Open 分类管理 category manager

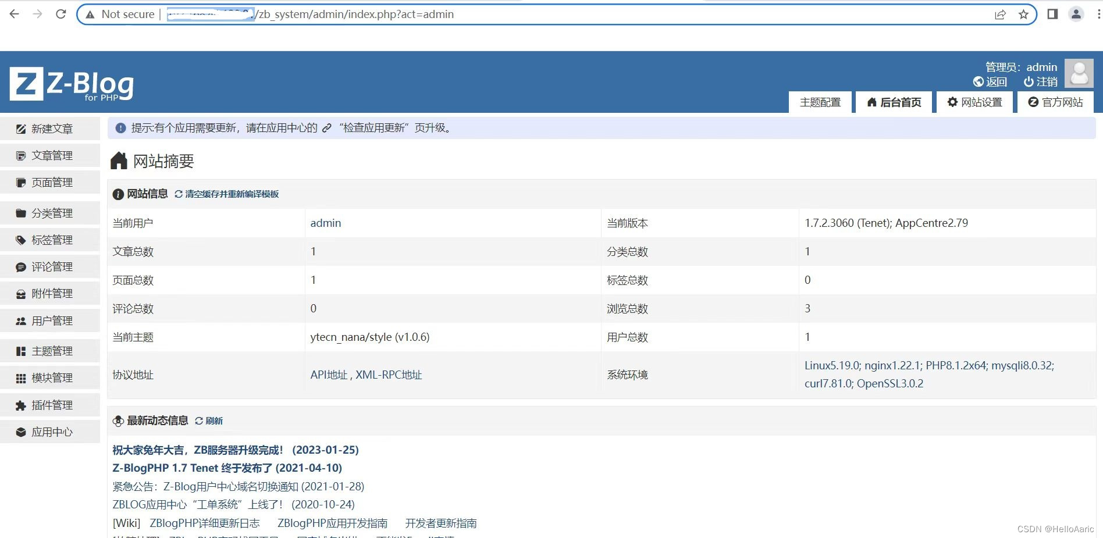click(x=51, y=213)
